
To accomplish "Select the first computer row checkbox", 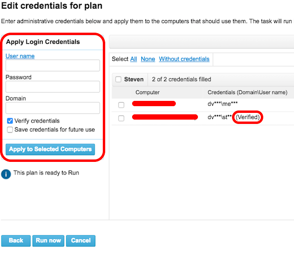I will (121, 105).
